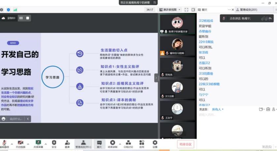The height and width of the screenshot is (151, 277).
Task: Open the 演讲者视图 view layout dropdown
Action: [170, 10]
